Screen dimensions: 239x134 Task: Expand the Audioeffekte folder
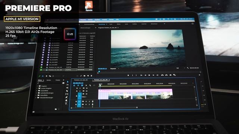click(37, 90)
